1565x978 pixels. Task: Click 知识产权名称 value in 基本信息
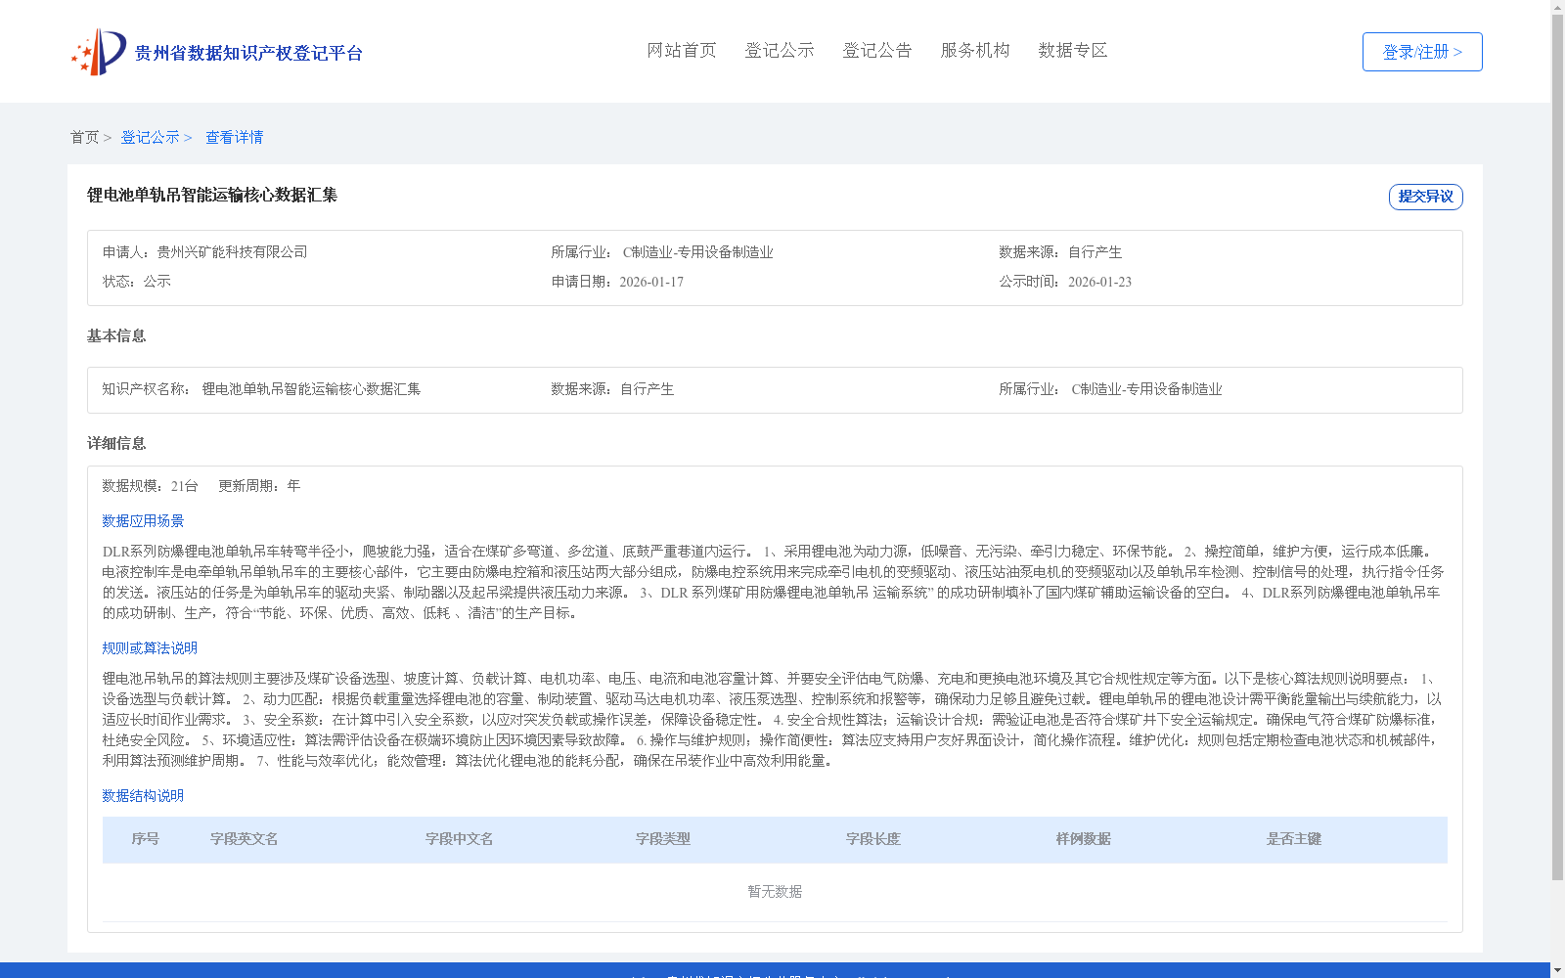(311, 389)
